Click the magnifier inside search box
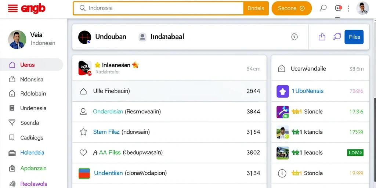The width and height of the screenshot is (376, 188). (83, 8)
